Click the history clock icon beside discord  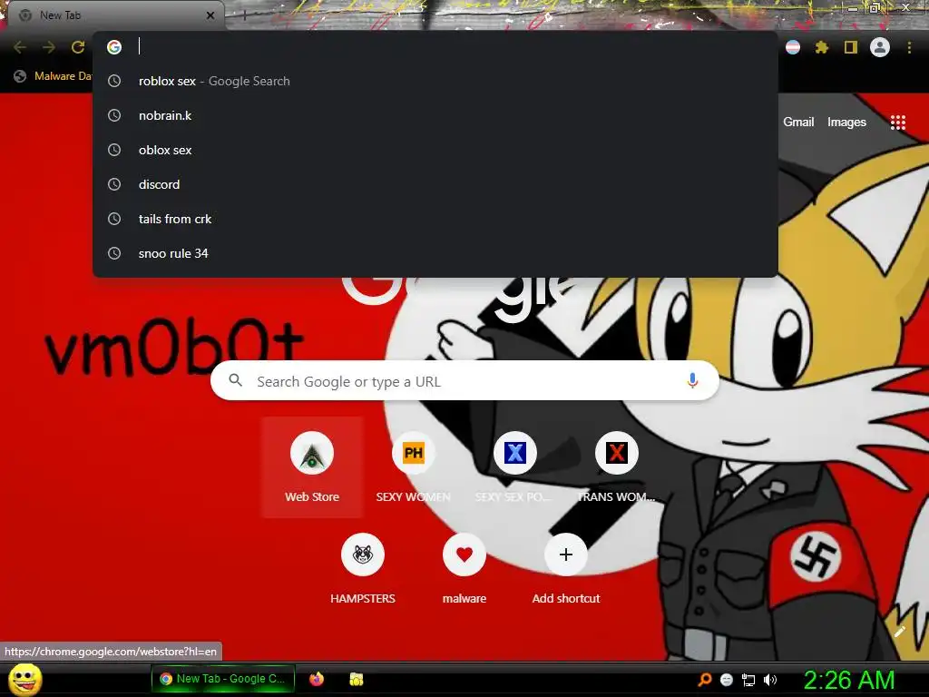click(114, 184)
